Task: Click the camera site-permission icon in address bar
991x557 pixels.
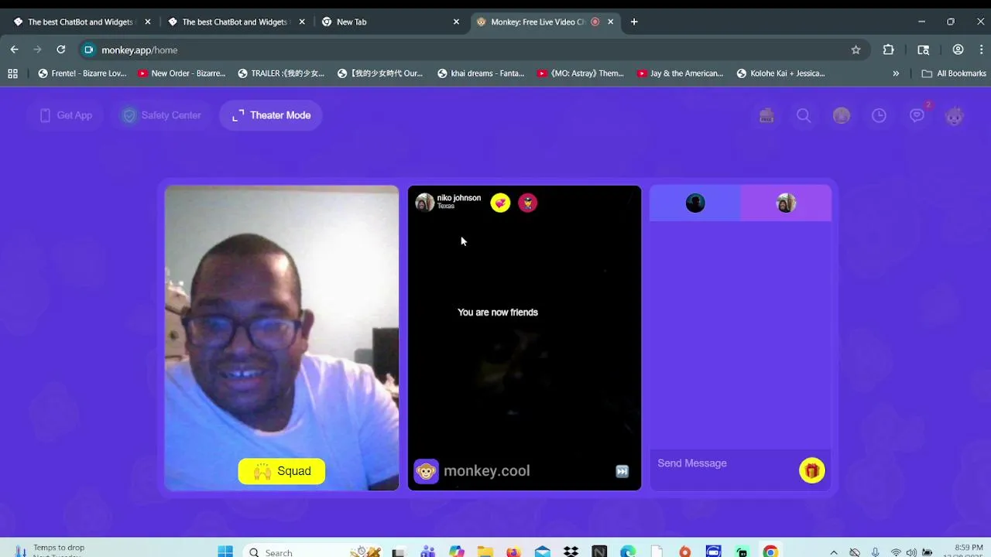Action: pyautogui.click(x=88, y=50)
